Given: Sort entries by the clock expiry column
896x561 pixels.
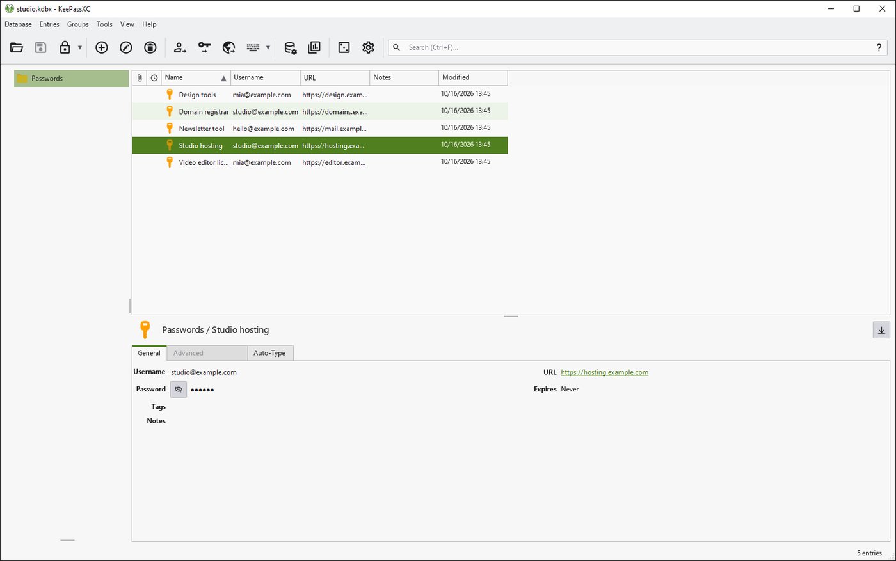Looking at the screenshot, I should 154,77.
